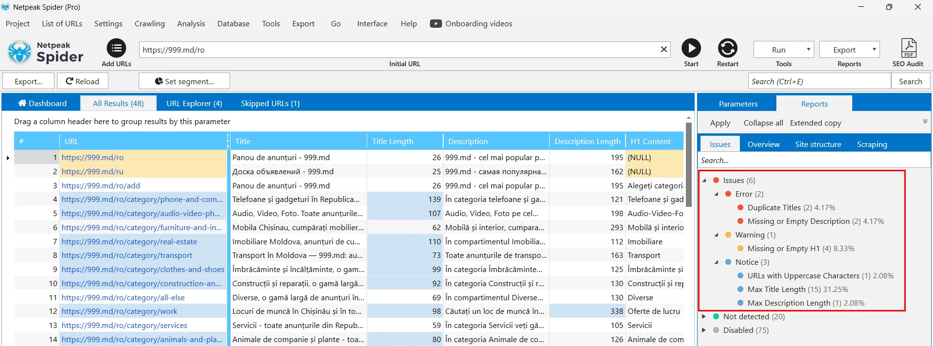Click the Add URLs list icon
The image size is (933, 346).
click(116, 48)
